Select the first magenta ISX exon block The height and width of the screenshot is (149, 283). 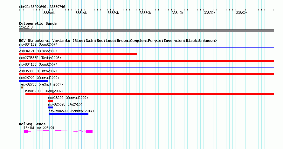point(26,132)
